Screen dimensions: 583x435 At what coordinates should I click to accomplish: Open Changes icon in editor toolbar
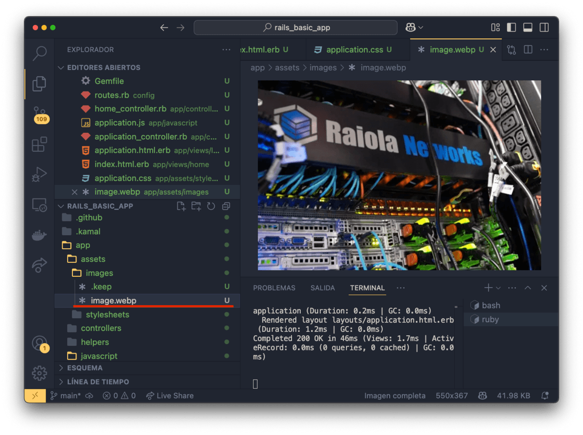point(512,50)
